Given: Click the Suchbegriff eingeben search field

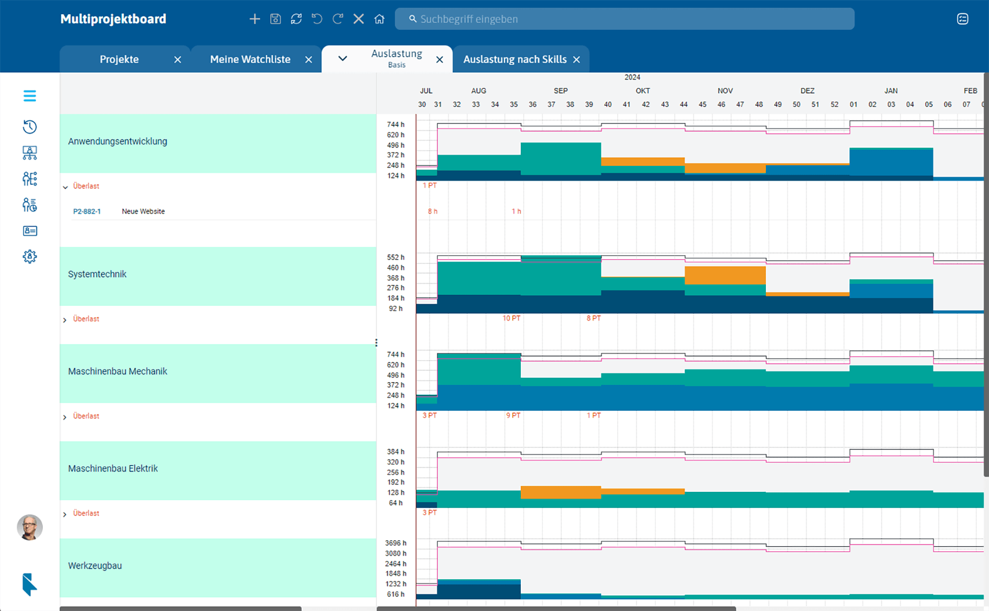Looking at the screenshot, I should [x=624, y=19].
